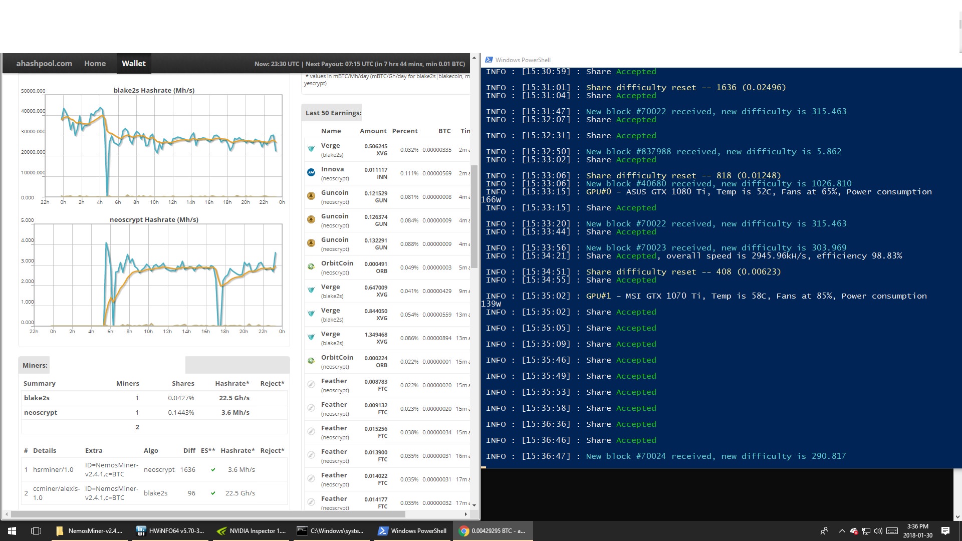Switch to Windows PowerShell on the taskbar
This screenshot has width=962, height=541.
click(x=413, y=531)
